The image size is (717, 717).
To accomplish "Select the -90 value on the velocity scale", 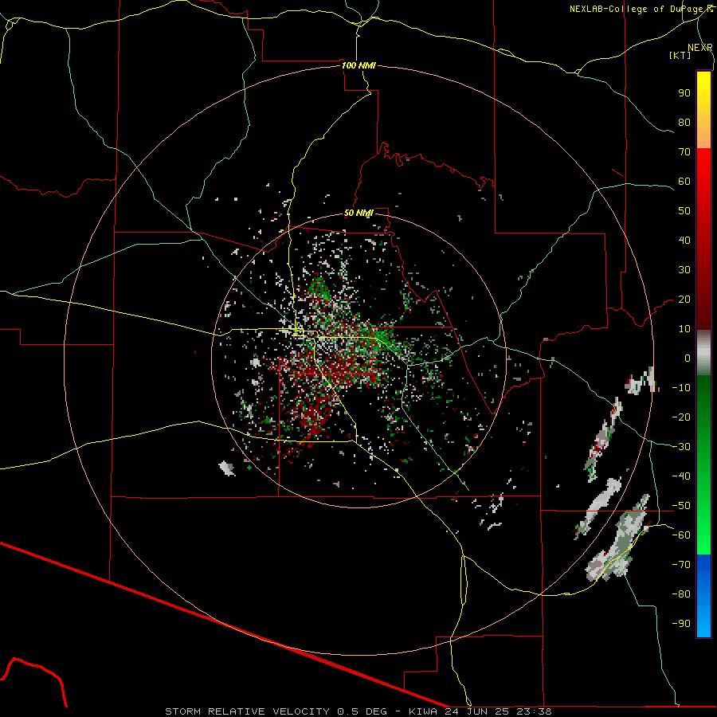I will tap(681, 624).
